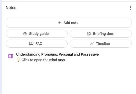Click the graduation cap Study guide icon
136x94 pixels.
[25, 34]
